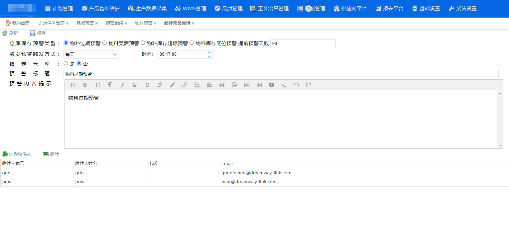Expand the 每天 trigger mode dropdown
The width and height of the screenshot is (509, 241).
tap(115, 54)
